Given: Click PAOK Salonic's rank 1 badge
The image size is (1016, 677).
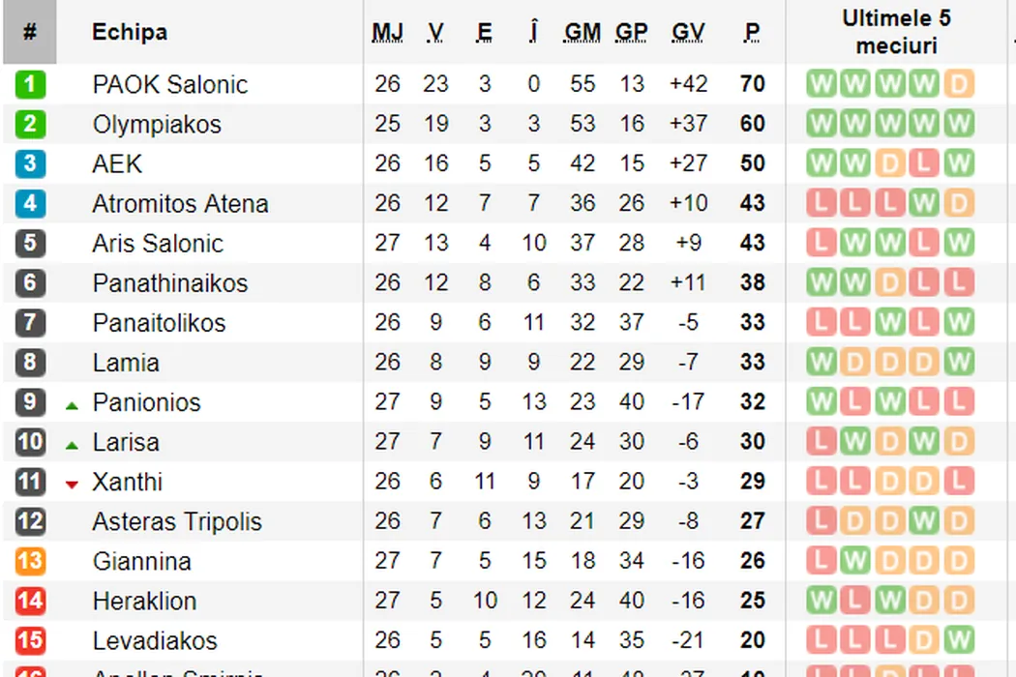Looking at the screenshot, I should point(30,84).
